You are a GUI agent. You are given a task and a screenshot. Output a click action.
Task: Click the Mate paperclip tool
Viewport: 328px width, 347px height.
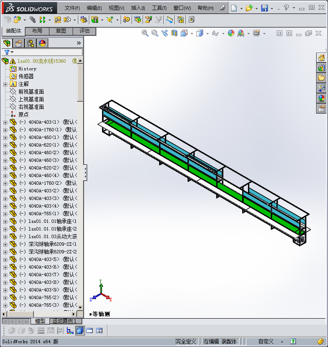point(33,19)
